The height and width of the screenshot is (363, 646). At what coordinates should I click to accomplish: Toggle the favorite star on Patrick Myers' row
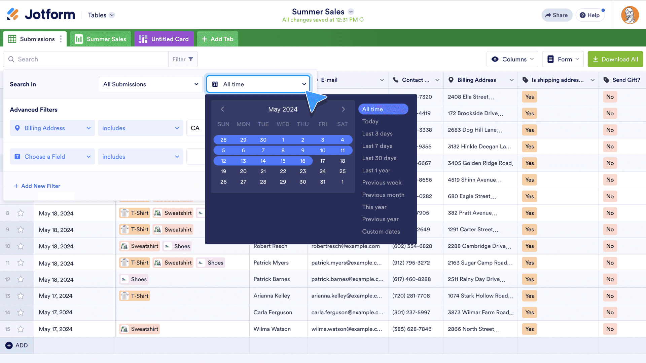tap(21, 264)
